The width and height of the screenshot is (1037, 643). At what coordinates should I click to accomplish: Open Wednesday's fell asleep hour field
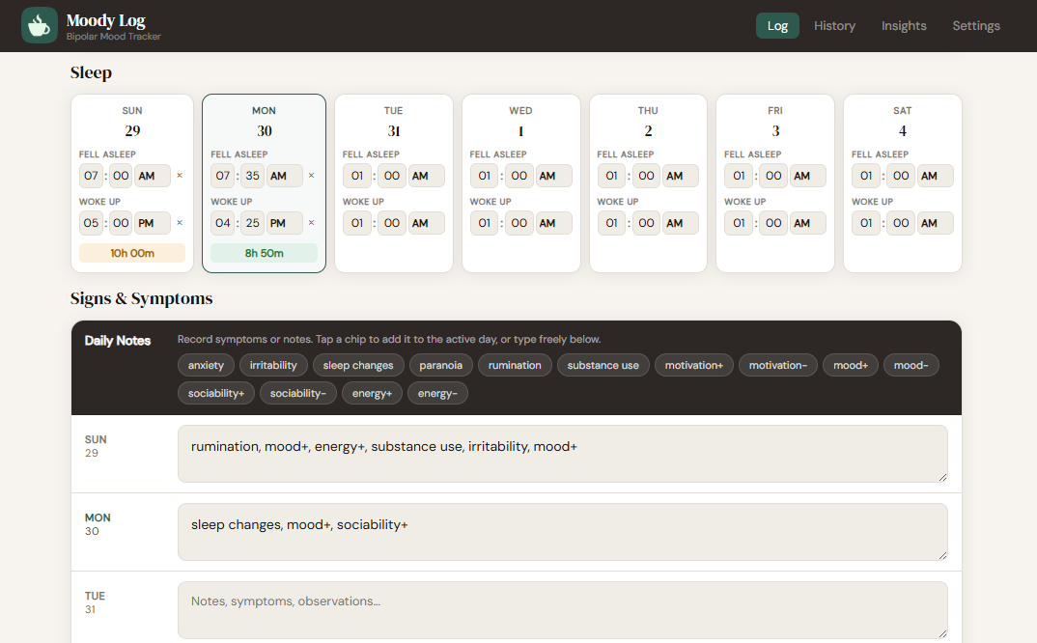485,176
